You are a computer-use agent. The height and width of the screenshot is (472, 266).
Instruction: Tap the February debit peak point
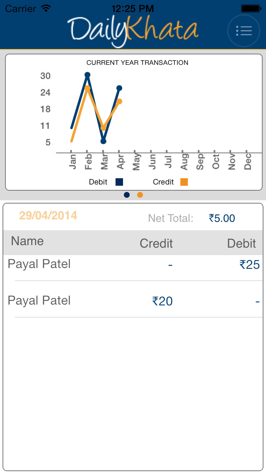[87, 75]
